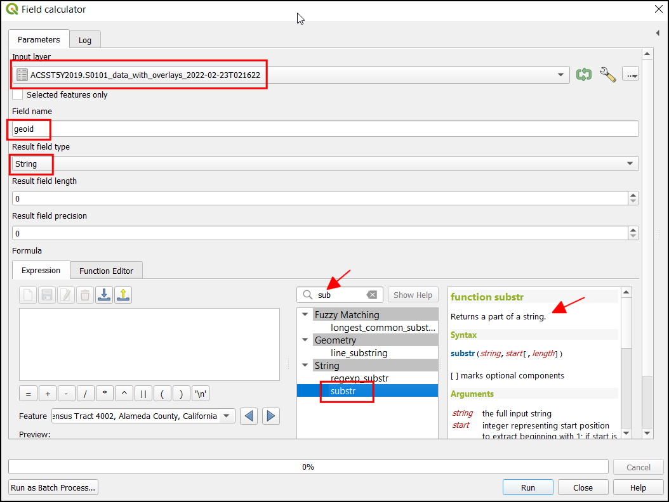
Task: Click the import user expressions icon
Action: pos(104,295)
